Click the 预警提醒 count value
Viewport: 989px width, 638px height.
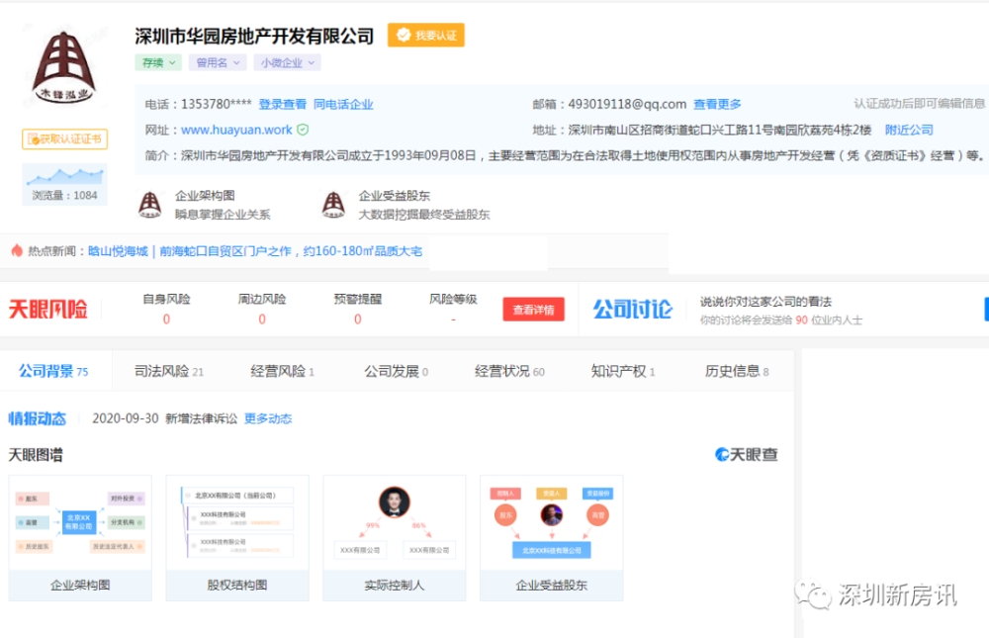pos(358,319)
